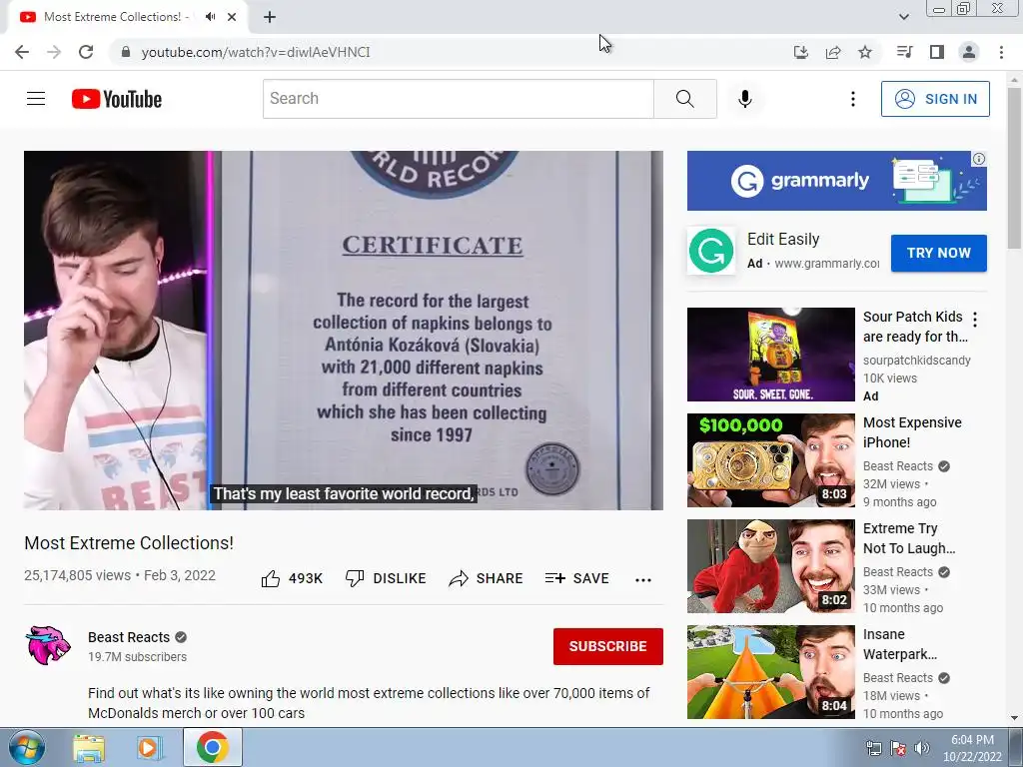Save video to a playlist

(x=577, y=578)
